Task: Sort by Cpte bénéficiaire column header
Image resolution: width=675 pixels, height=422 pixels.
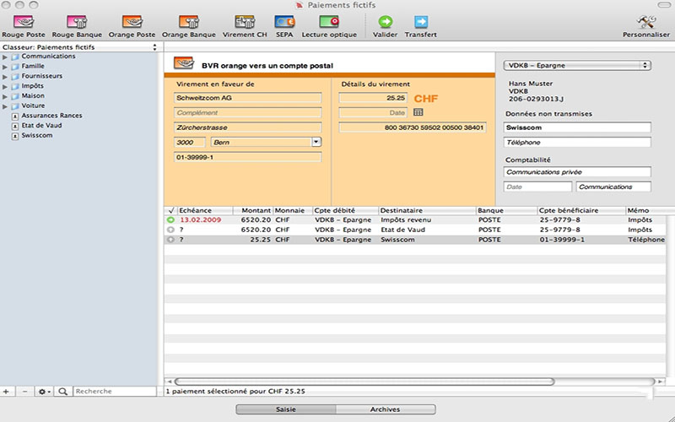Action: (581, 210)
